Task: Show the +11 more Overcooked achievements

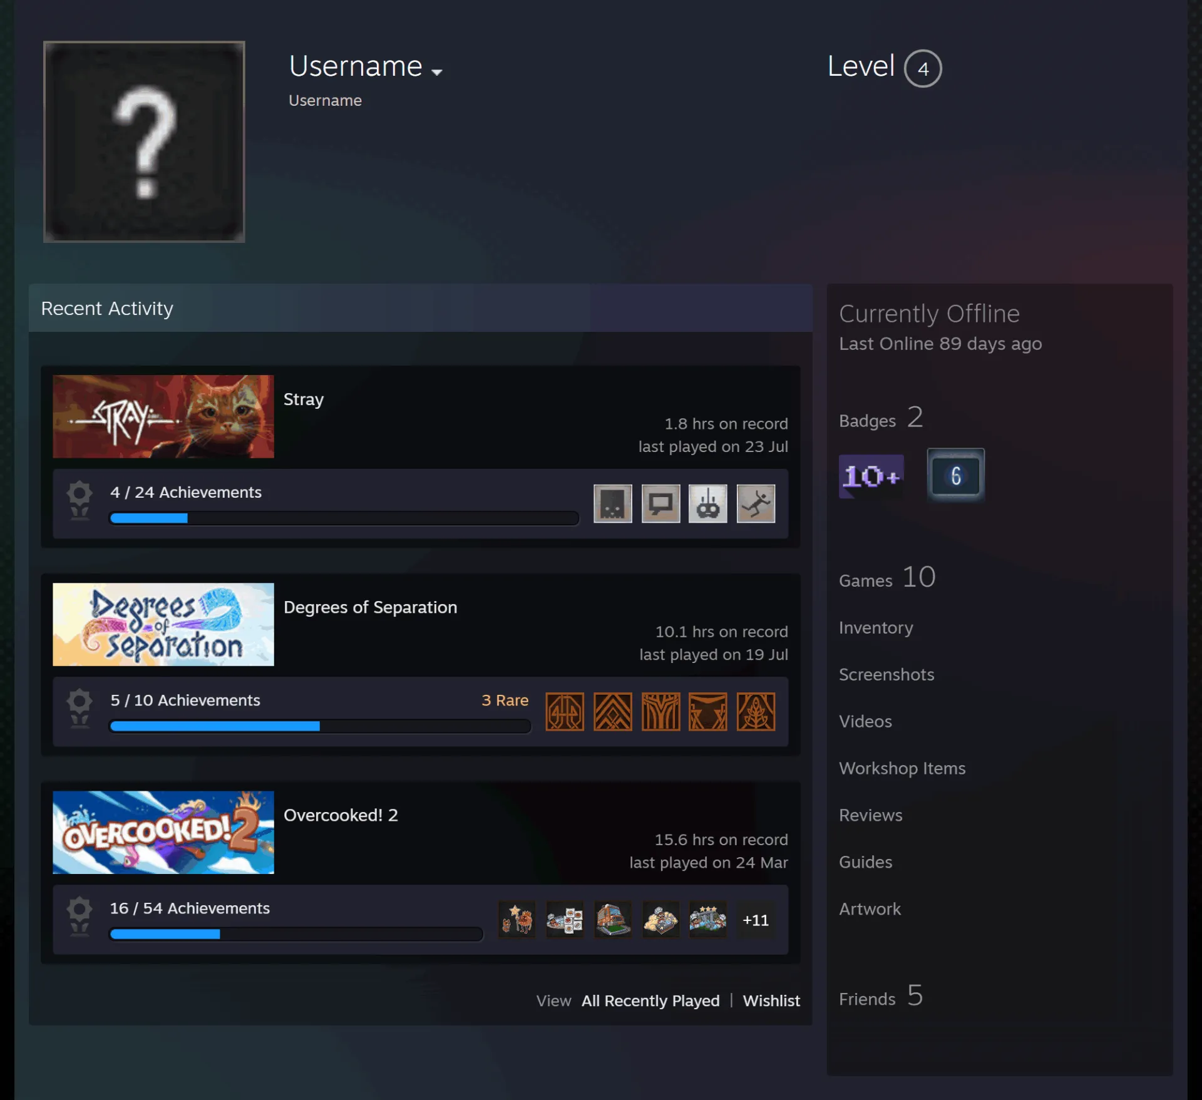Action: [756, 920]
